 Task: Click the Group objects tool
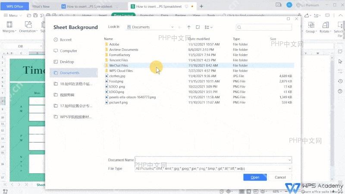311,27
